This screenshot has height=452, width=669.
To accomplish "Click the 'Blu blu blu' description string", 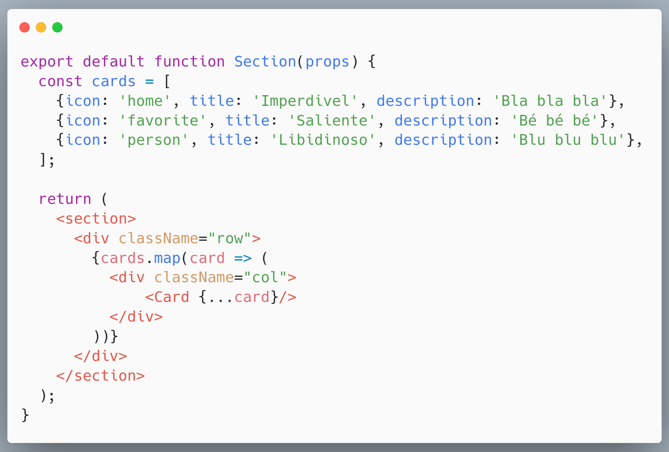I will [568, 140].
